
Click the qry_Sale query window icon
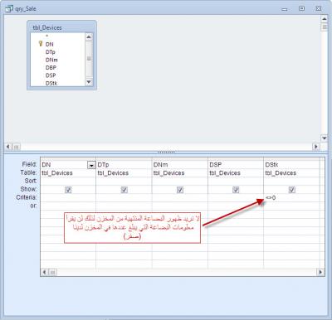[9, 8]
